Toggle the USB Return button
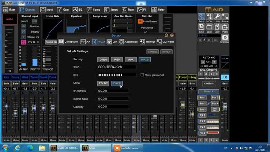This screenshot has width=270, height=152. pyautogui.click(x=35, y=21)
